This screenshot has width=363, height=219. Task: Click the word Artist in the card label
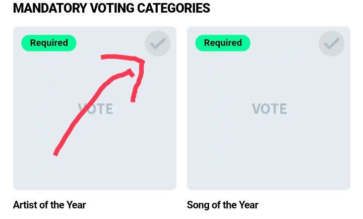click(25, 205)
